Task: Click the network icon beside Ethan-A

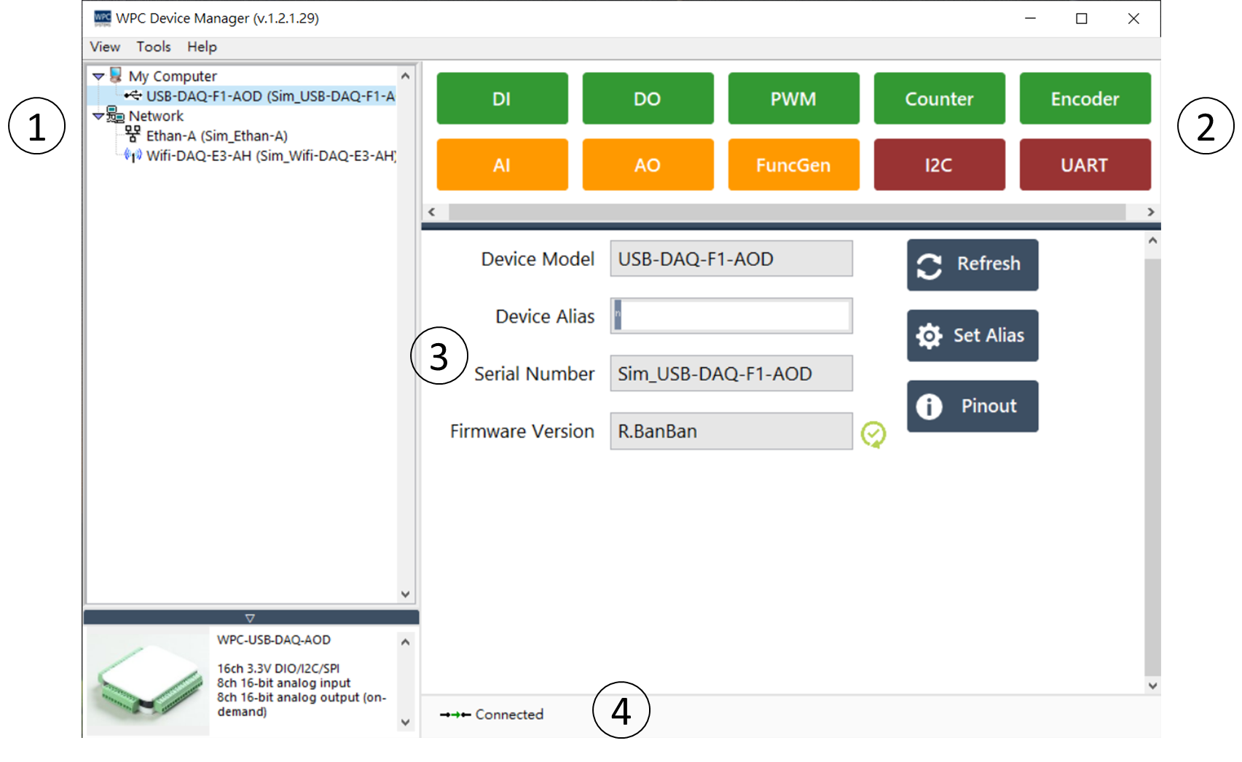Action: (x=133, y=135)
